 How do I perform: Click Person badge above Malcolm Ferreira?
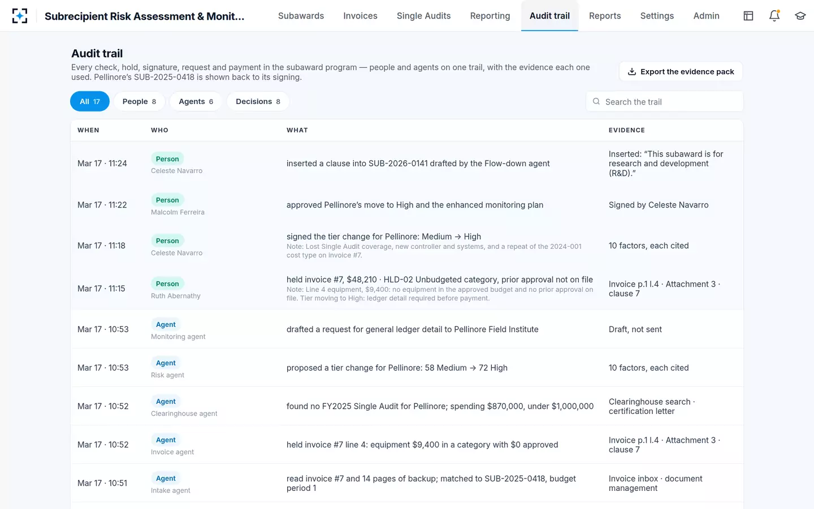(167, 200)
